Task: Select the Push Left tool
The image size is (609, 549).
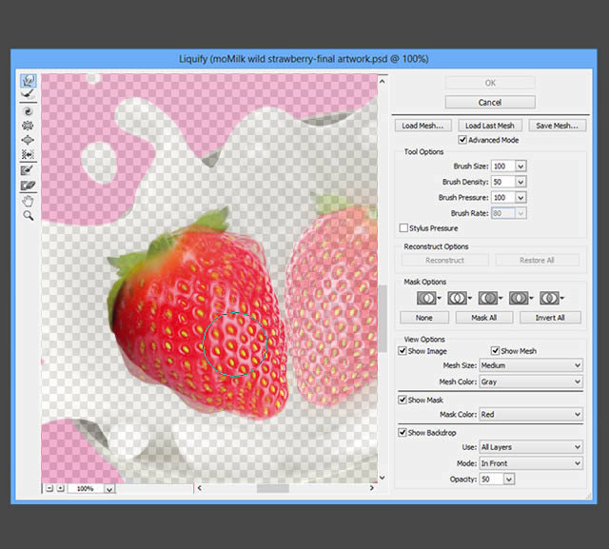Action: (x=28, y=154)
